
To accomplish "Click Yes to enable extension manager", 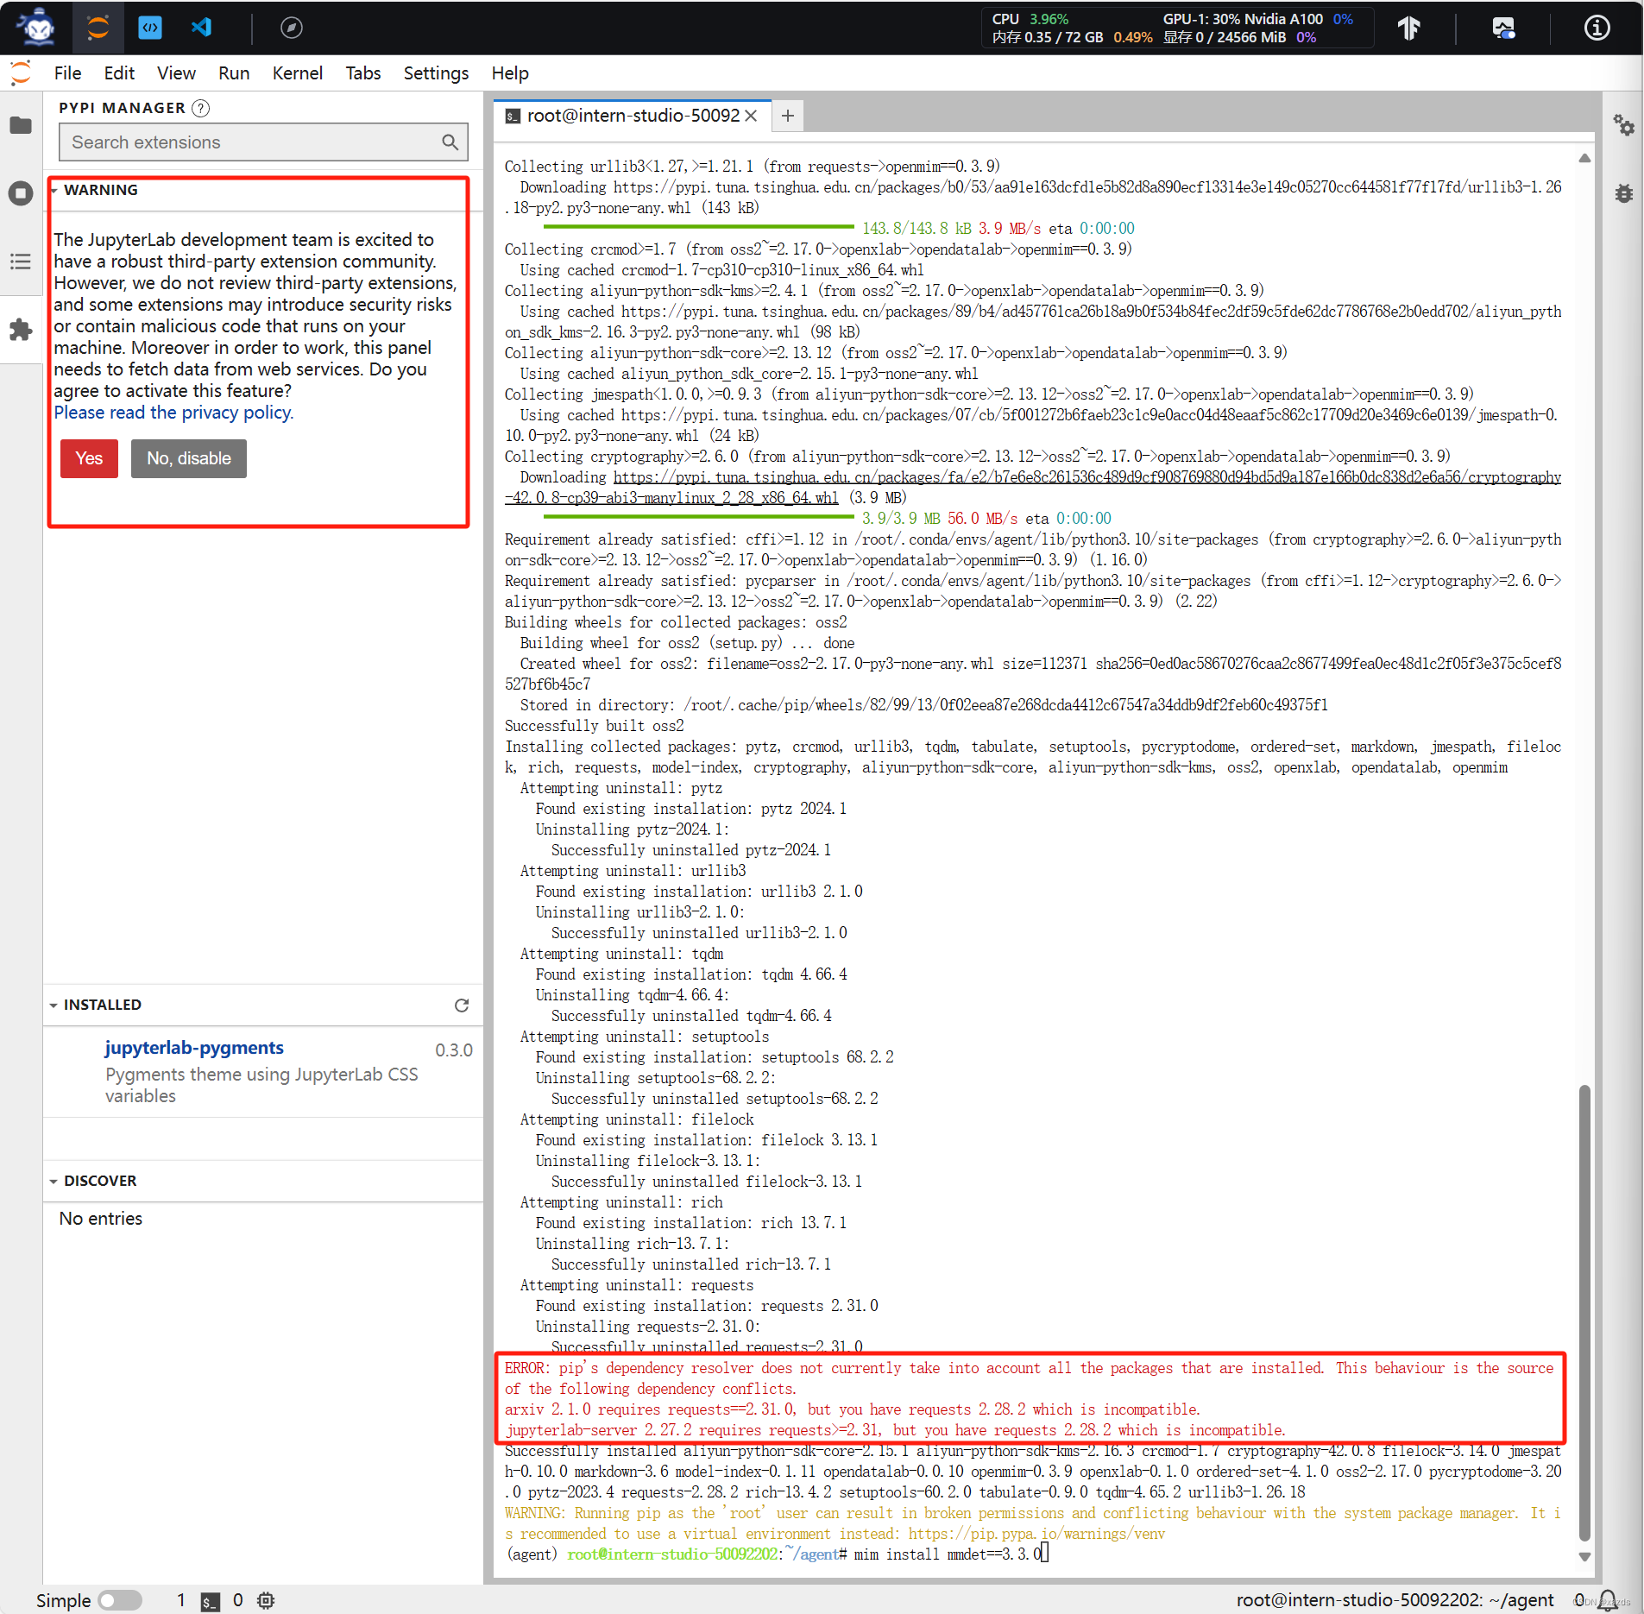I will (89, 458).
